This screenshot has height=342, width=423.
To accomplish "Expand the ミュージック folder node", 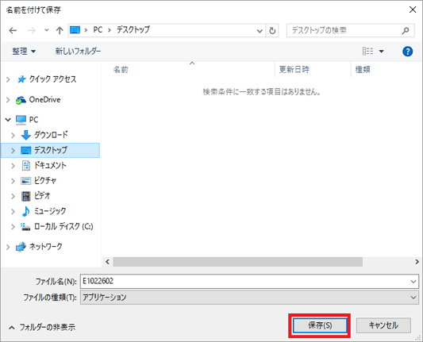I will coord(13,211).
